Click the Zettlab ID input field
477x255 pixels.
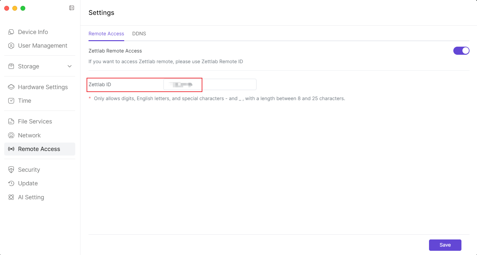pyautogui.click(x=224, y=85)
